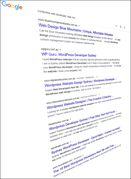The height and width of the screenshot is (179, 131).
Task: Expand dropdown next to bluemountainswebsites.com.au URL
Action: [79, 26]
